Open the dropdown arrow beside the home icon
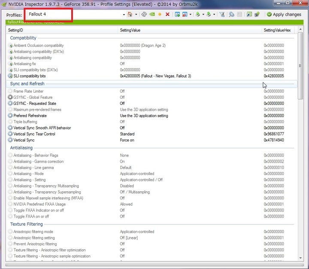Screen dimensions: 309x269 tap(136, 15)
